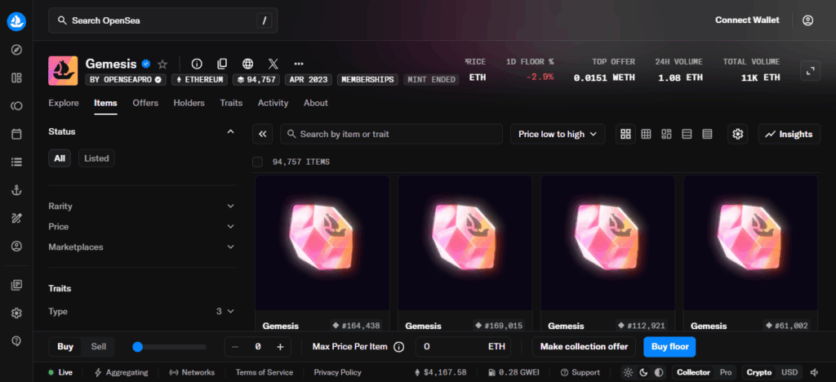The height and width of the screenshot is (382, 836).
Task: Toggle sound with speaker icon
Action: pos(815,372)
